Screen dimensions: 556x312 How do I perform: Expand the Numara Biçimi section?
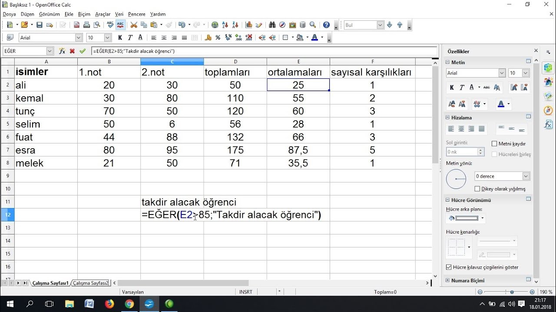[x=448, y=281]
